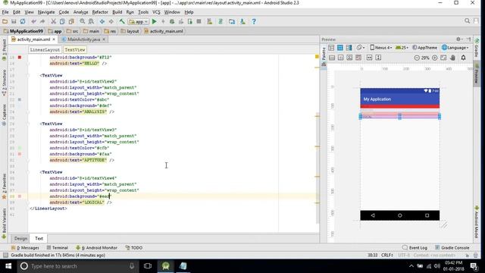Open the Messages tool window
The image size is (485, 273).
[25, 248]
